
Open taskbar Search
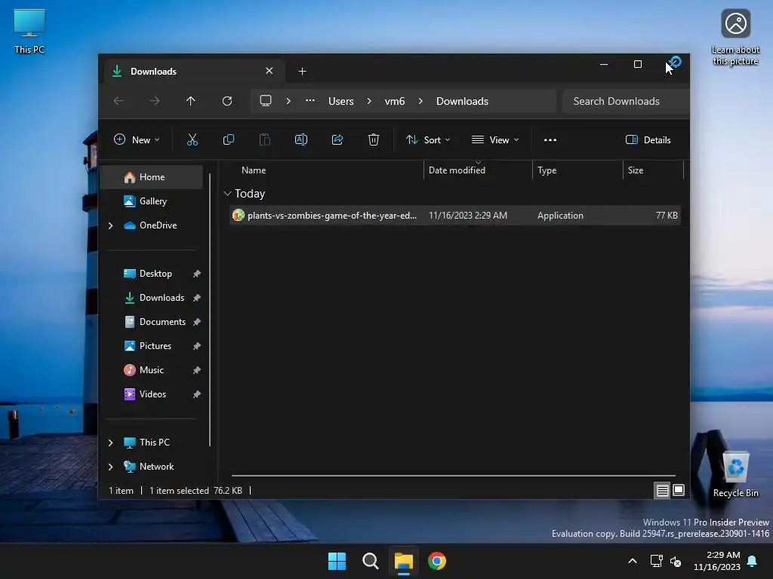[370, 561]
